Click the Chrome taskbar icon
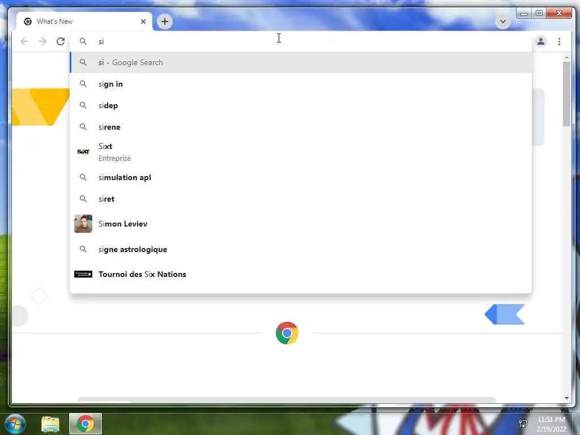Image resolution: width=580 pixels, height=435 pixels. [86, 424]
